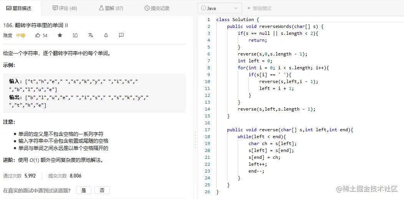Click the 否 button for interview question
The height and width of the screenshot is (199, 404).
click(x=102, y=190)
